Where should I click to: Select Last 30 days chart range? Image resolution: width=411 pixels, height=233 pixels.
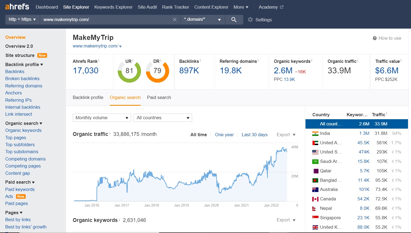[x=255, y=135]
